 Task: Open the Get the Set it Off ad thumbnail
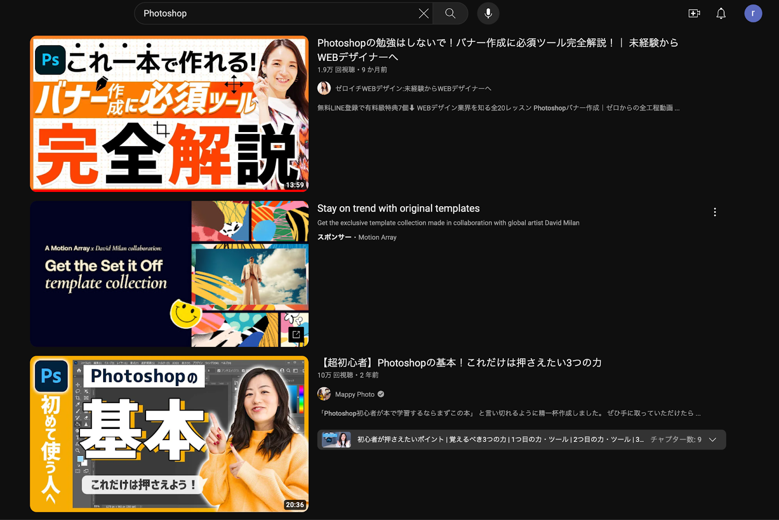(x=169, y=274)
